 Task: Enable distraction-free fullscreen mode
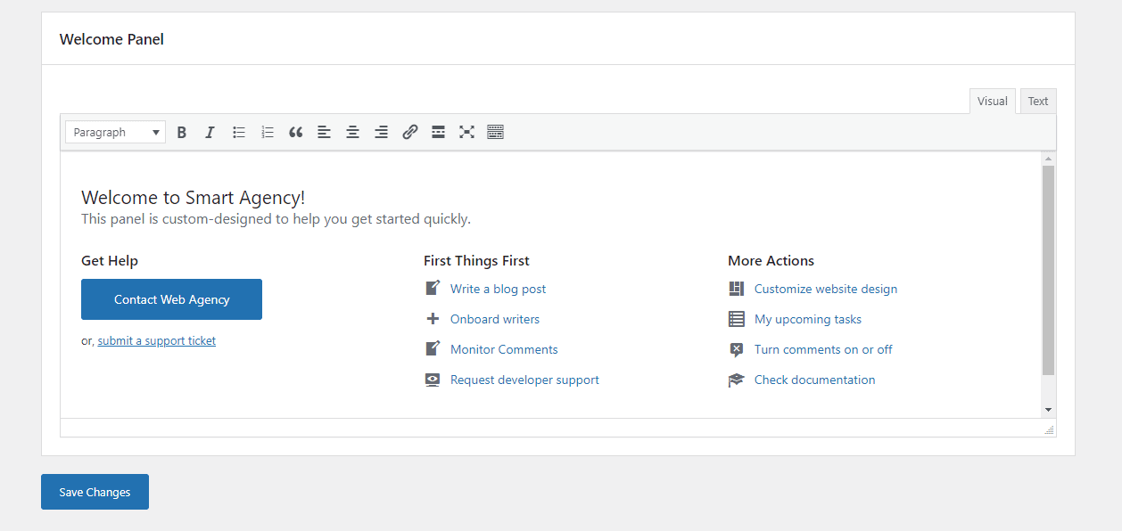[x=466, y=133]
